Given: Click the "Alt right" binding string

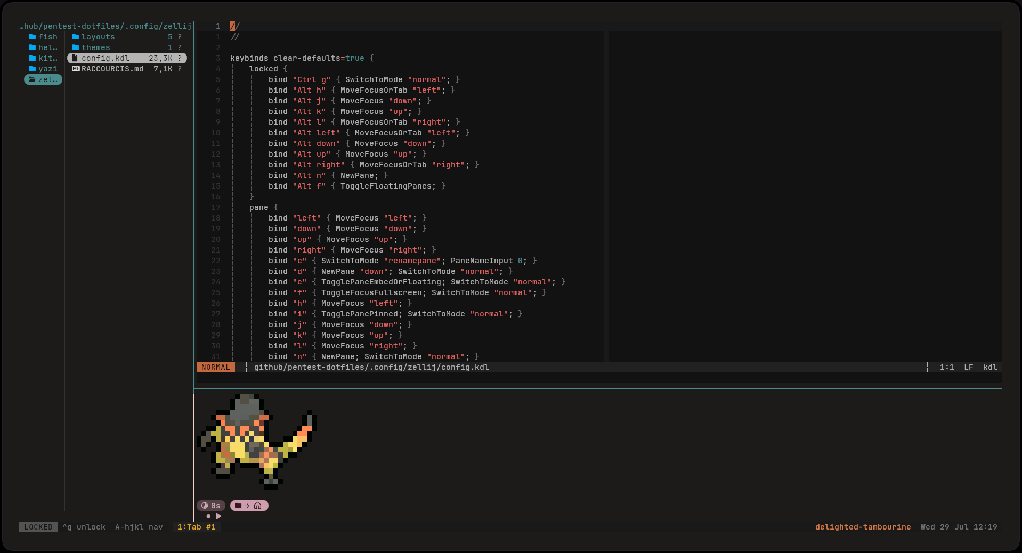Looking at the screenshot, I should click(319, 165).
